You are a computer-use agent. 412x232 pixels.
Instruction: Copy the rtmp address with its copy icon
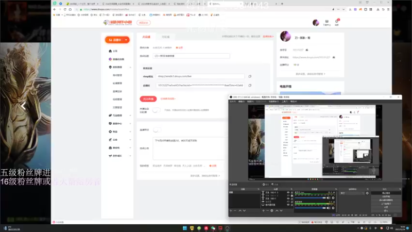coord(250,76)
